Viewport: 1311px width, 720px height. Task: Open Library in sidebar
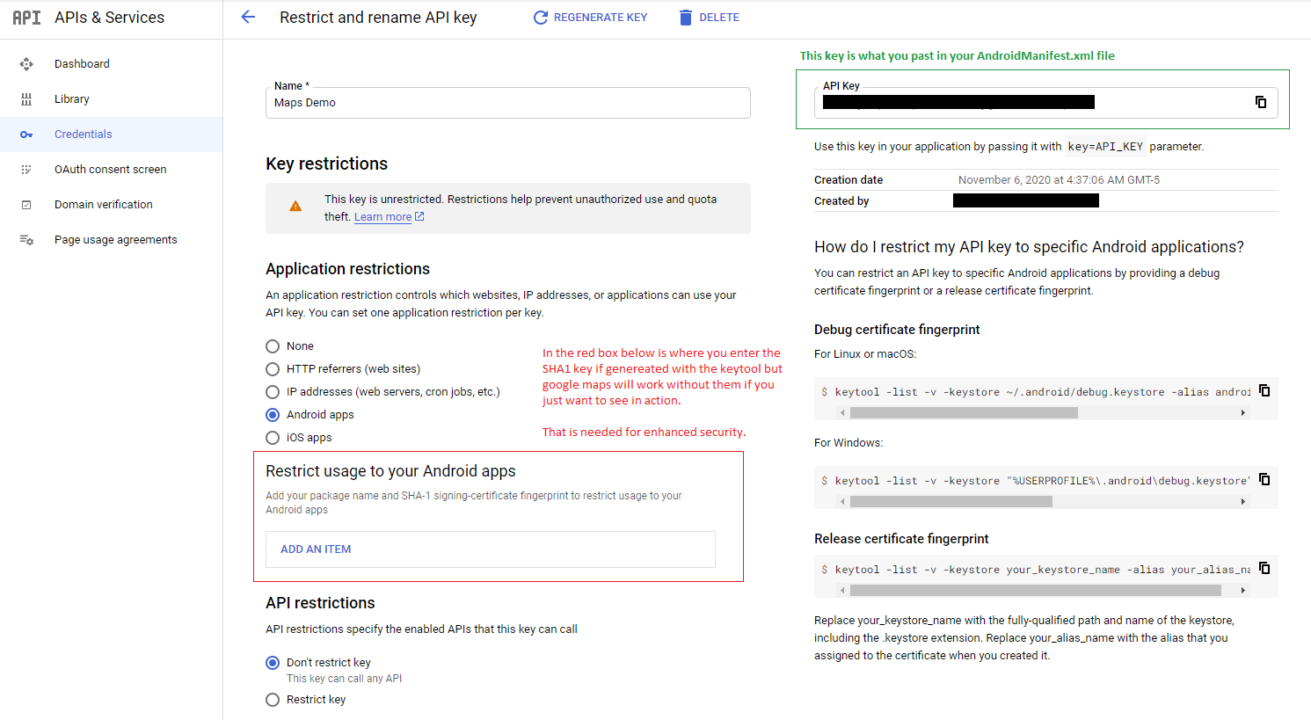click(111, 99)
